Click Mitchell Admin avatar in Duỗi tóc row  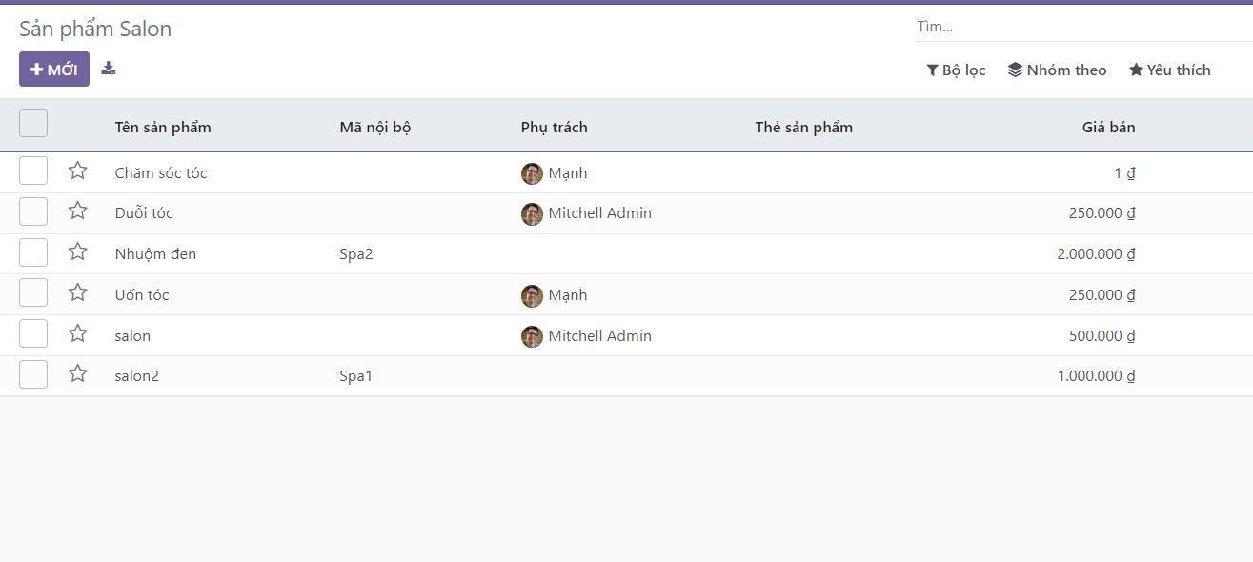point(532,213)
